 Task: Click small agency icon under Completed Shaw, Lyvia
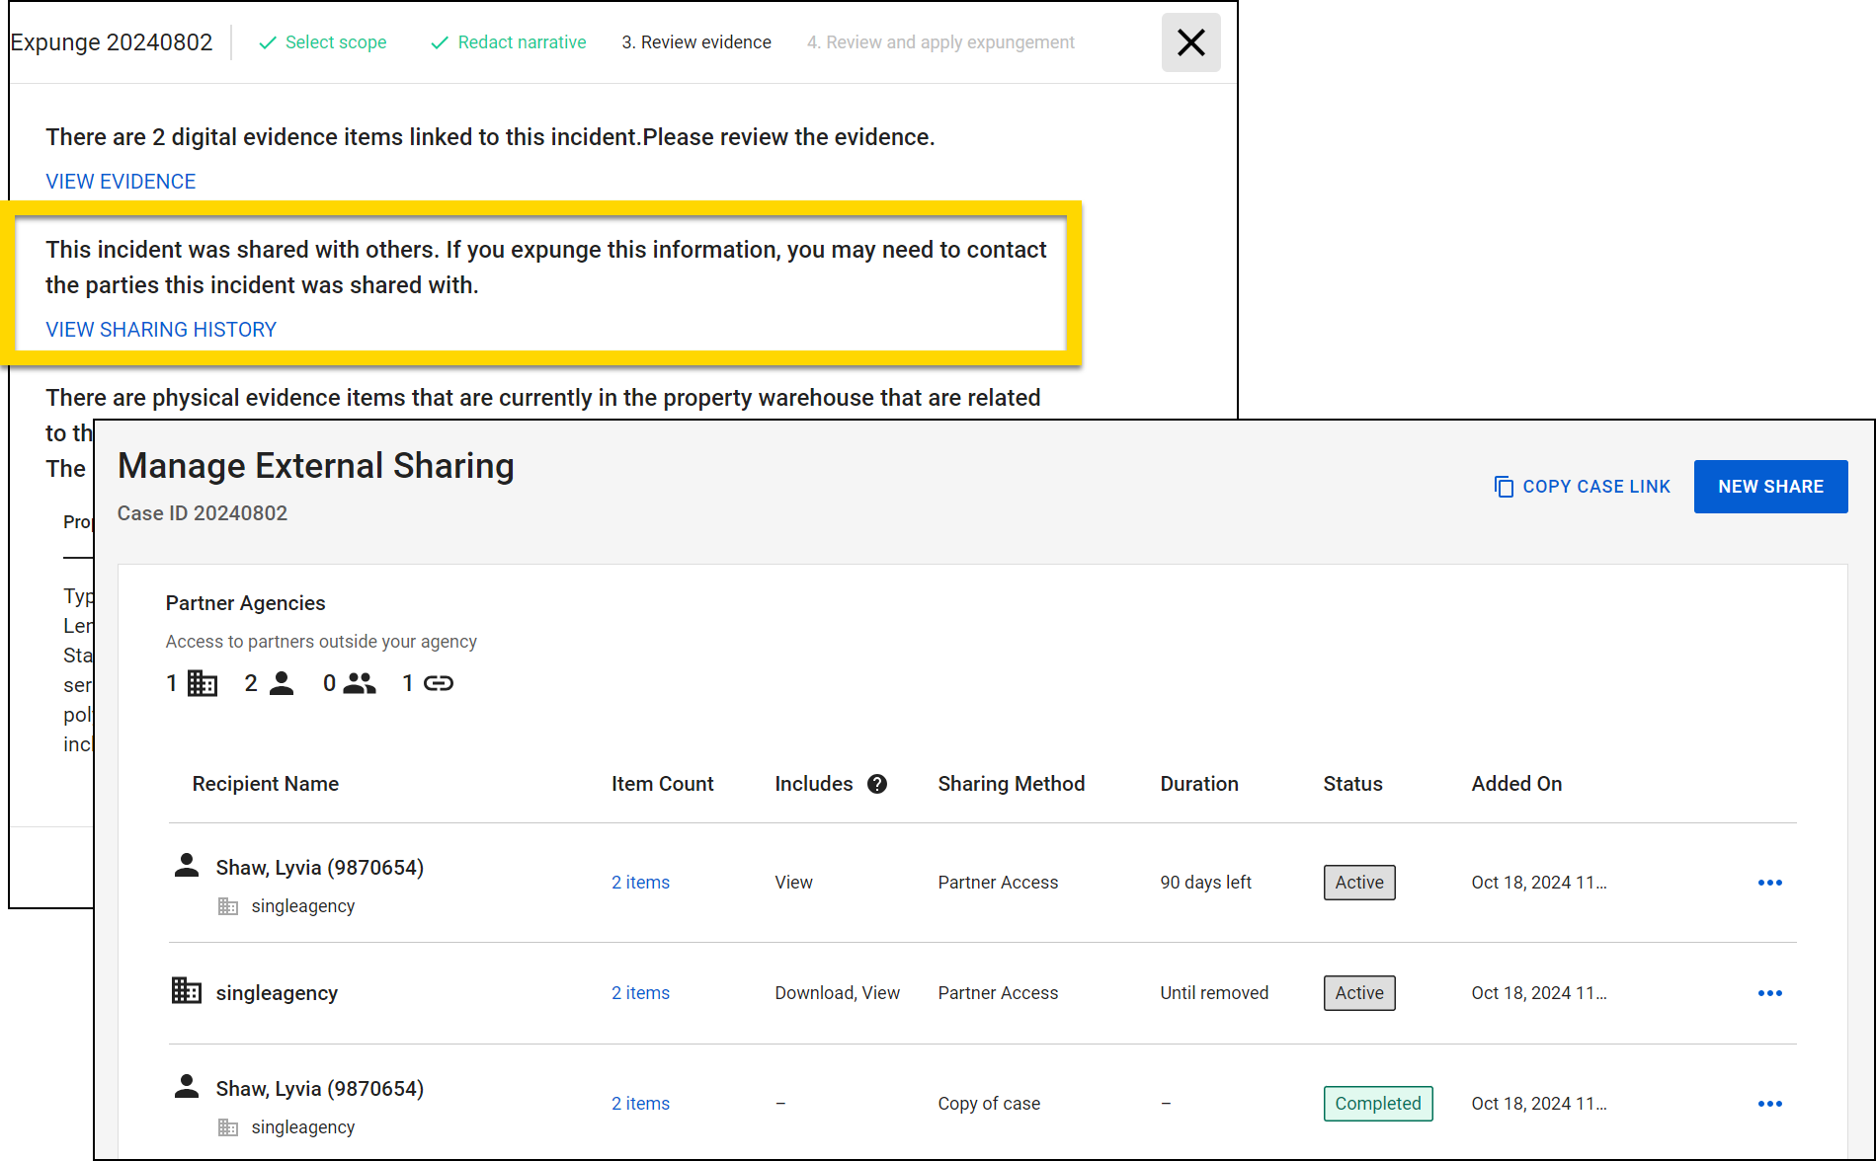tap(228, 1127)
